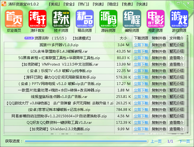Image resolution: width=194 pixels, height=147 pixels.
Task: Download 孤狼YY多开器V1.0.9.zip now
Action: tap(141, 45)
